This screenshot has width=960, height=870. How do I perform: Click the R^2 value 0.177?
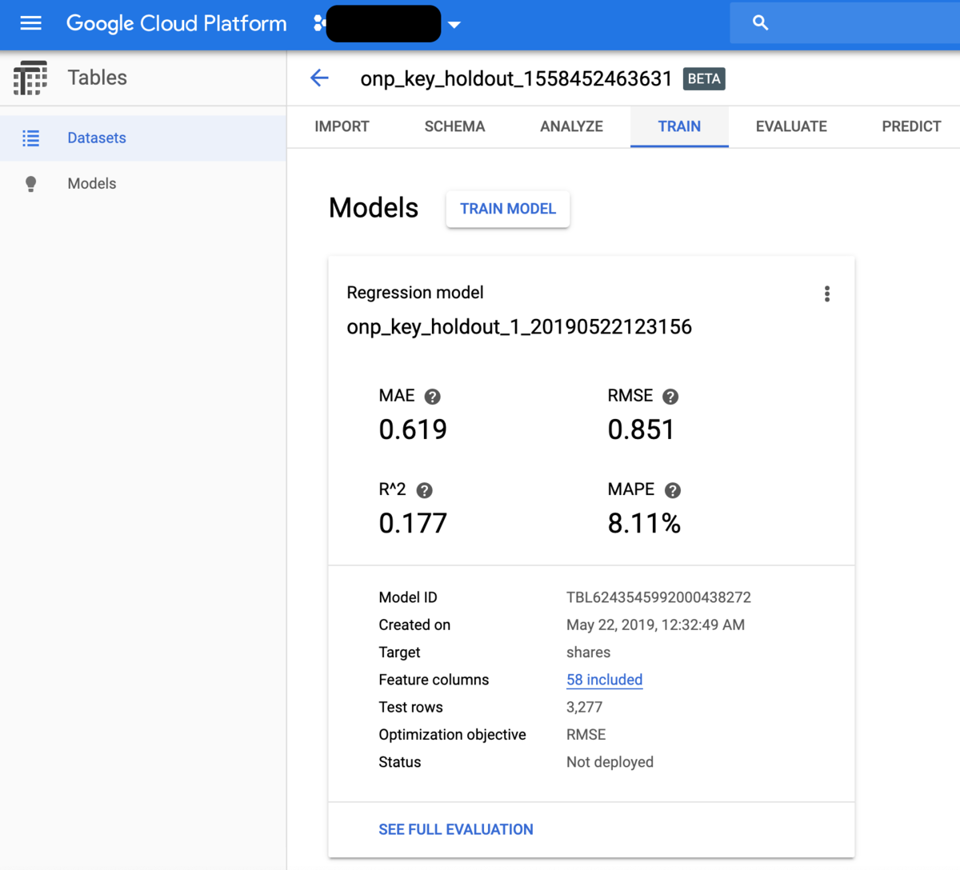[x=413, y=523]
